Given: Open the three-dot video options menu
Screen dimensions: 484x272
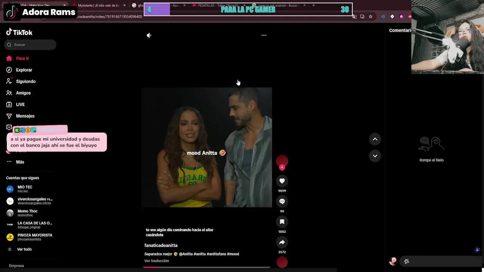Looking at the screenshot, I should tap(264, 35).
